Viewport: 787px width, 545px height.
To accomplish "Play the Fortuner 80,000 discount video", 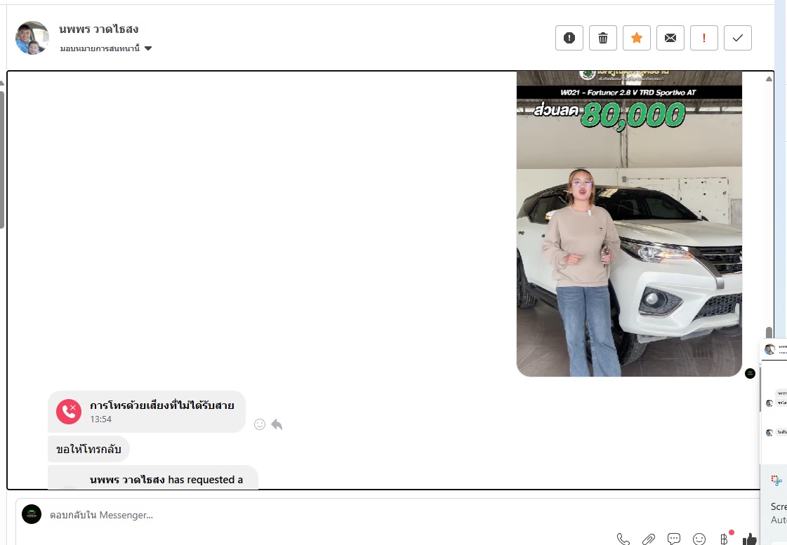I will (x=629, y=224).
